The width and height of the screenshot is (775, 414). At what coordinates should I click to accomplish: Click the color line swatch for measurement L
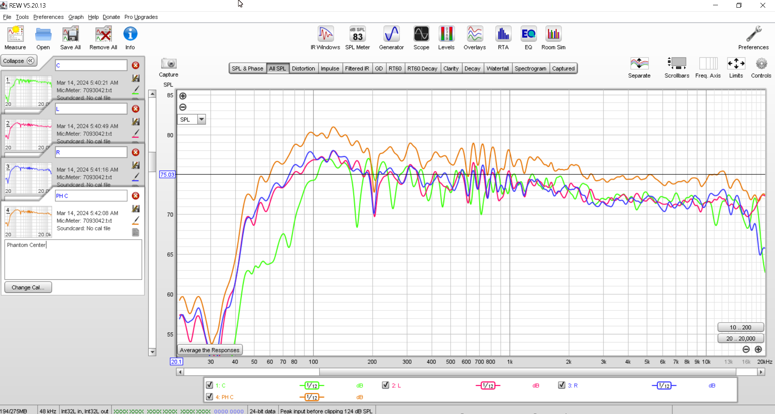point(136,133)
